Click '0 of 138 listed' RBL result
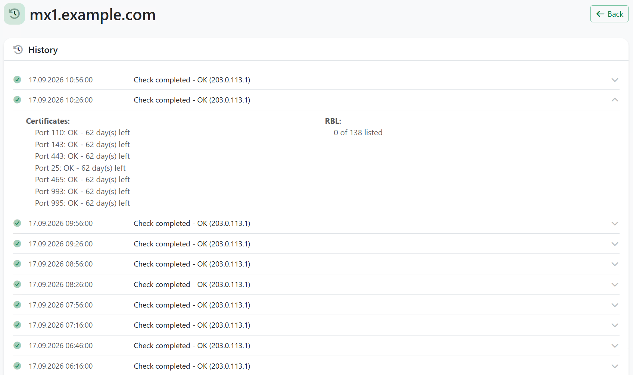 pos(358,133)
